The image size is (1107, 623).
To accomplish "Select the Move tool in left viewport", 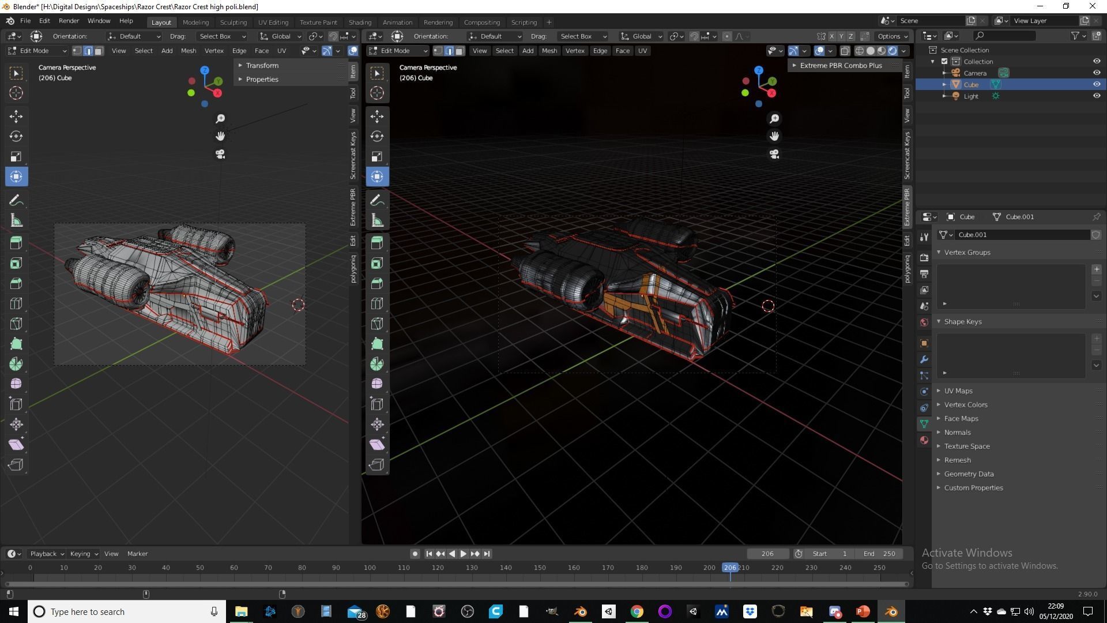I will [16, 116].
